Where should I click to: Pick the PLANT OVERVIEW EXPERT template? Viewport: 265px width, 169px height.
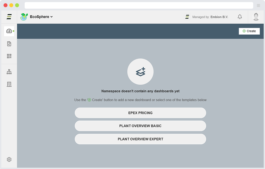(x=140, y=139)
